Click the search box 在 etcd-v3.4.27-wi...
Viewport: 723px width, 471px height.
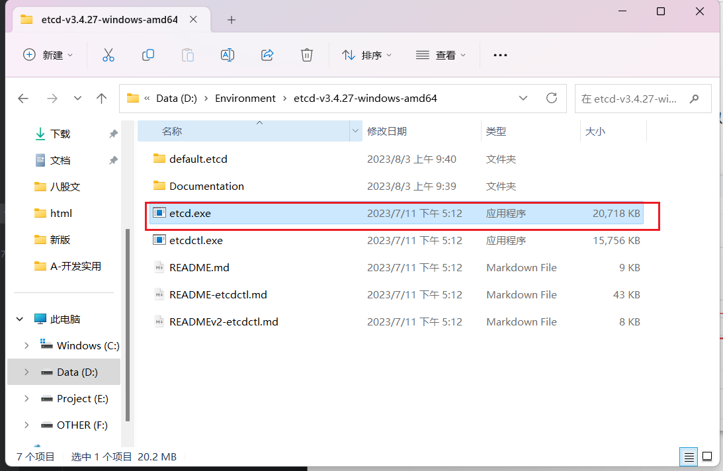(x=643, y=99)
